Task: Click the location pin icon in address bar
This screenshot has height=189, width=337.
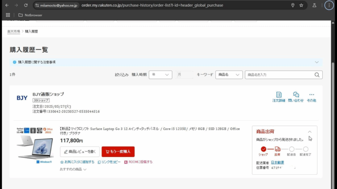Action: pos(293,6)
